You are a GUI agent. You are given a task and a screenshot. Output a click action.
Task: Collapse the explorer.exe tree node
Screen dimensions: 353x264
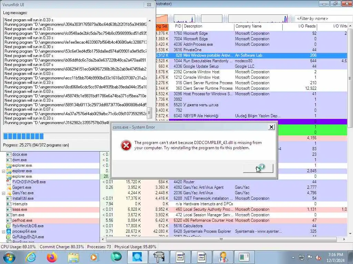click(3, 171)
